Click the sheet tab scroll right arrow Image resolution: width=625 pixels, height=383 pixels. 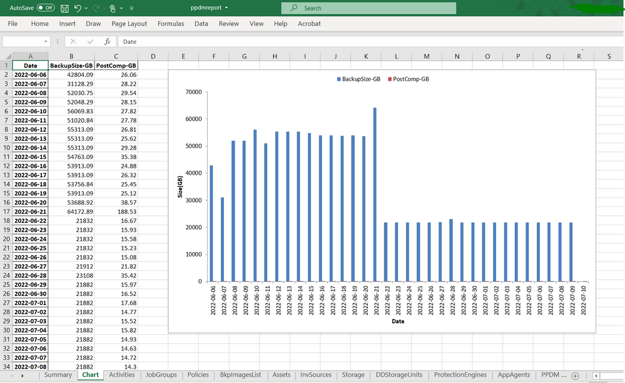(23, 376)
